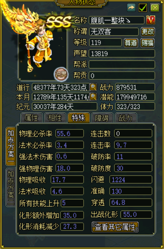
Task: Toggle 加点方案一 side tab
Action: coord(11,146)
